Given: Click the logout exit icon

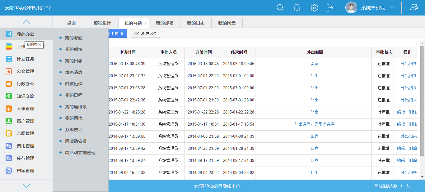Looking at the screenshot, I should tap(330, 8).
